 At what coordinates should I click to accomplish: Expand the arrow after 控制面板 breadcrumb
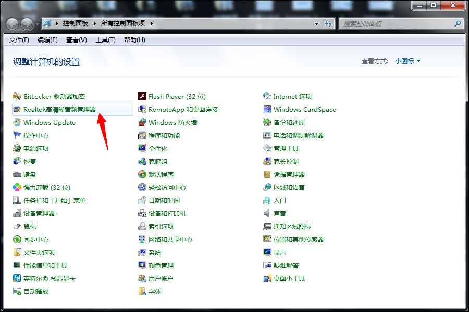(94, 23)
